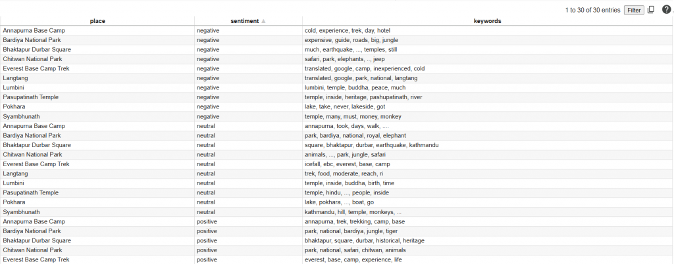Click the "1 to 30 of 30 entries" text
674x264 pixels.
point(593,11)
